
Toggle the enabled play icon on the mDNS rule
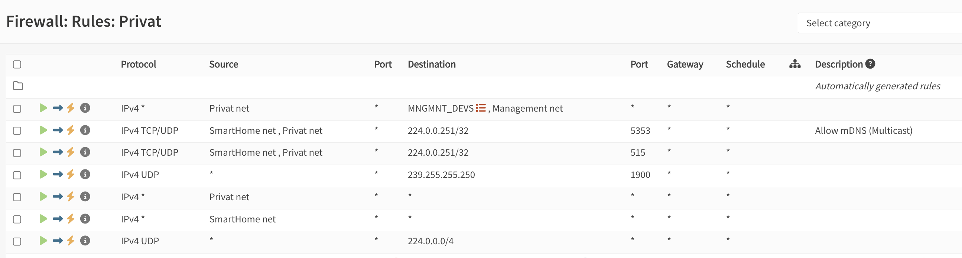[x=43, y=130]
